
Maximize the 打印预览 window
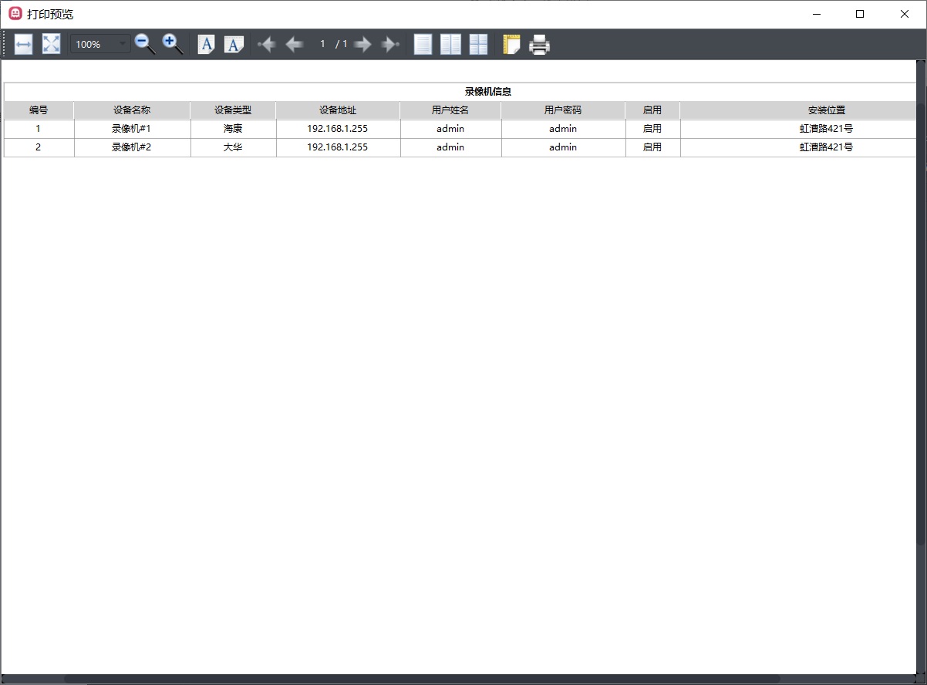pos(860,14)
